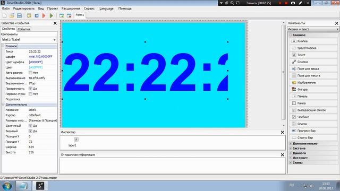This screenshot has height=191, width=340.
Task: Open the Иконки + текст view dropdown
Action: point(337,29)
